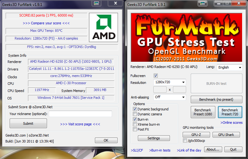Open the Resolution dropdown showing 1280x720
The width and height of the screenshot is (248, 159).
tap(170, 82)
